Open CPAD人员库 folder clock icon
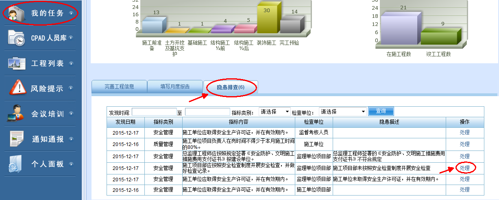The height and width of the screenshot is (200, 499). pos(17,38)
